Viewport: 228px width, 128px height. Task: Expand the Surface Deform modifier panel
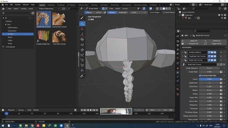tap(183, 52)
